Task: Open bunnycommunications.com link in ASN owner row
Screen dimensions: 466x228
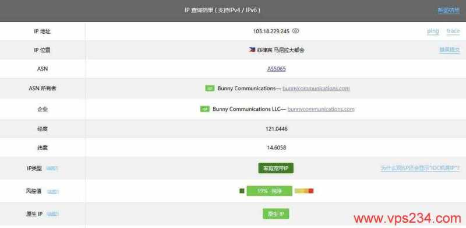Action: (x=316, y=89)
